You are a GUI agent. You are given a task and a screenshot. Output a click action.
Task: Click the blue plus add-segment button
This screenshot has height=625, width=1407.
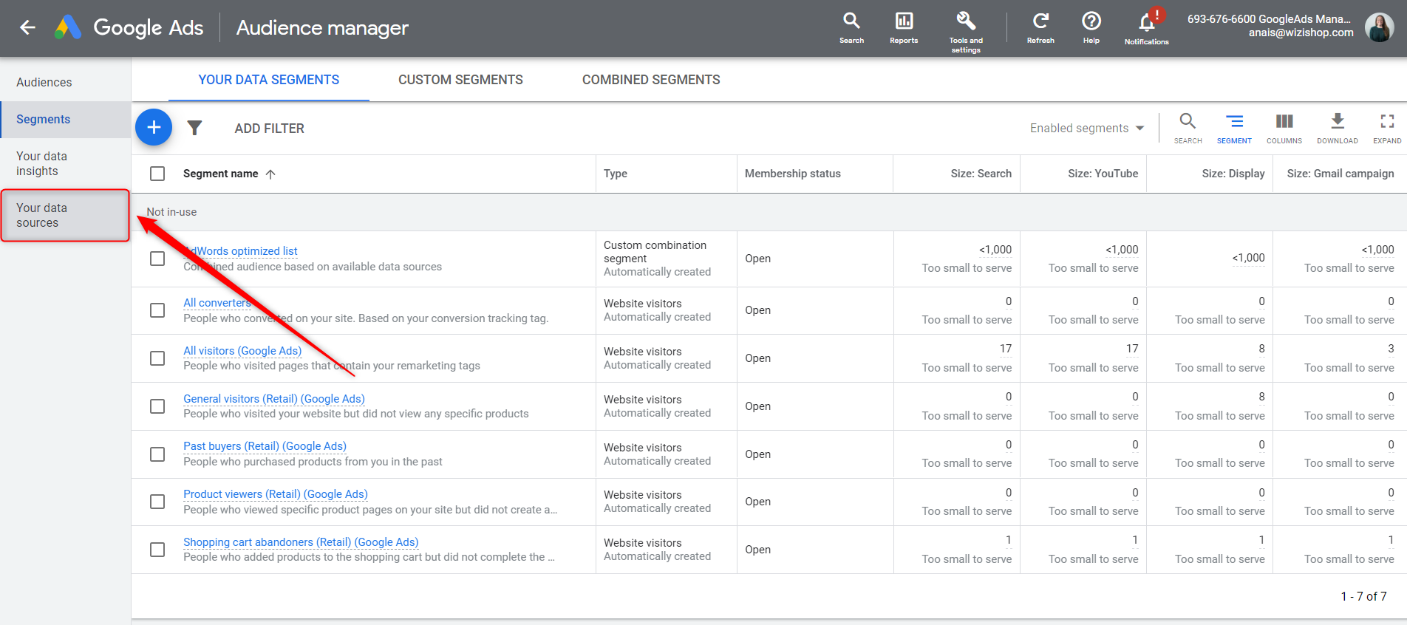[x=154, y=128]
